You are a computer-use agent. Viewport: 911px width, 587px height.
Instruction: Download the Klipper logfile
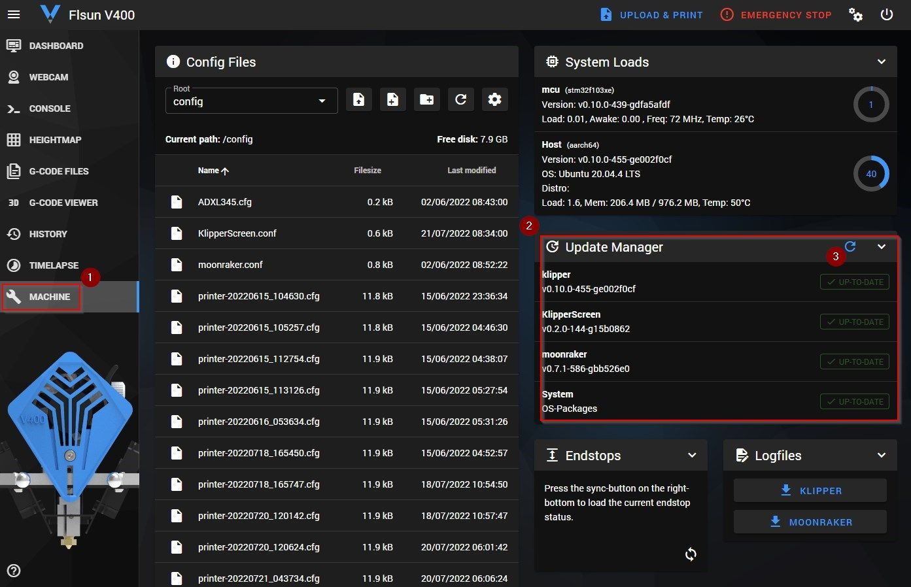[x=810, y=490]
